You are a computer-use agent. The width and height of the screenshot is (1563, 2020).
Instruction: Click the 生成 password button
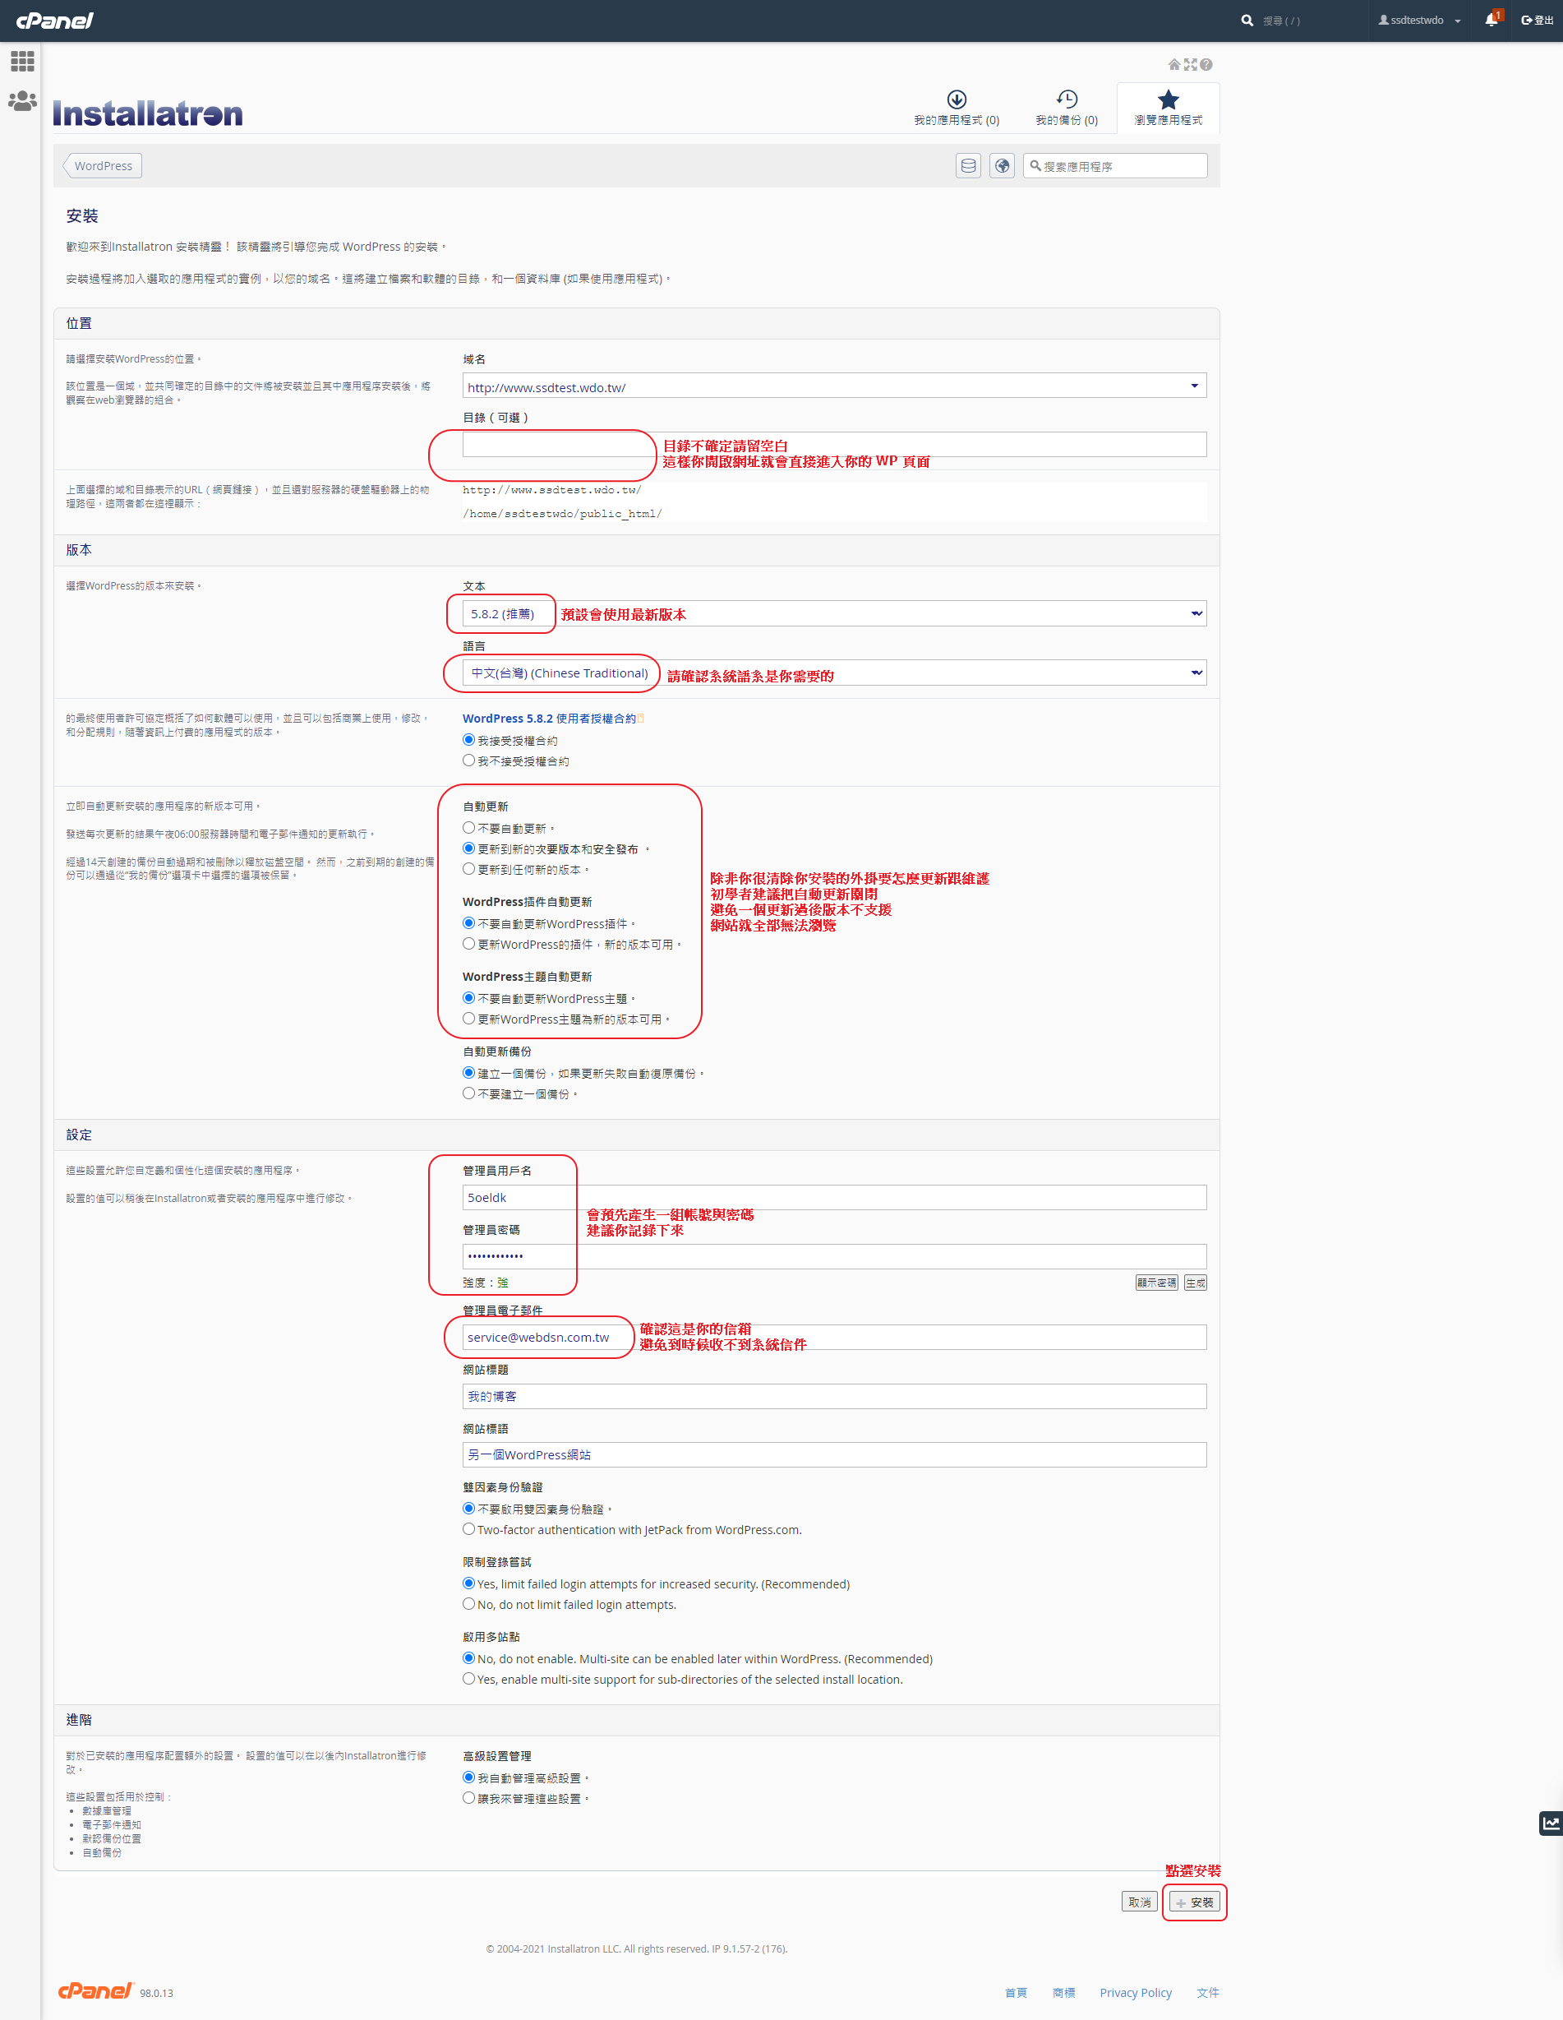tap(1195, 1283)
